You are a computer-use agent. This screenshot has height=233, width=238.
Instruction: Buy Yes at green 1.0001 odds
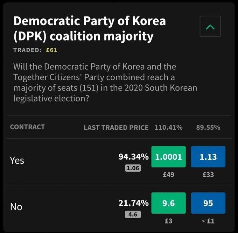[168, 157]
